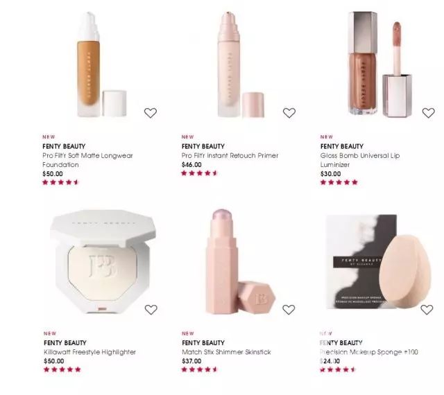Favorite the Pro Filt'r Foundation heart icon

click(151, 113)
